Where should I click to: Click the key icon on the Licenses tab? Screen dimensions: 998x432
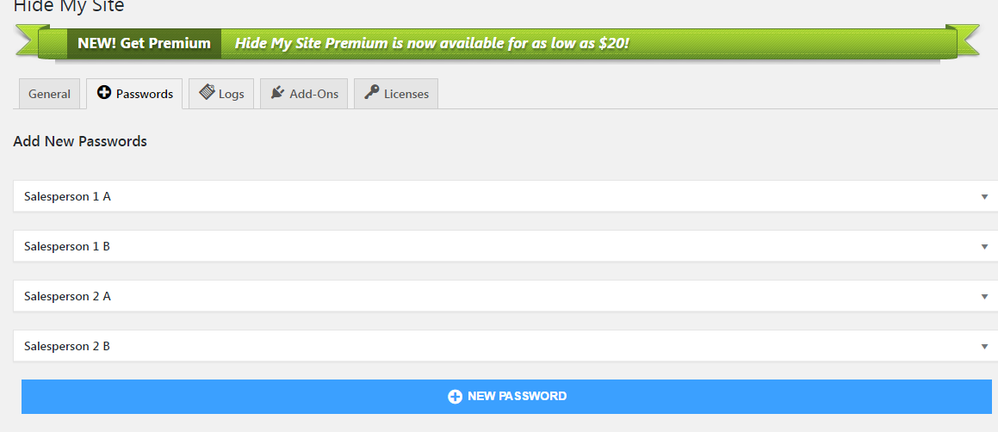(x=372, y=93)
